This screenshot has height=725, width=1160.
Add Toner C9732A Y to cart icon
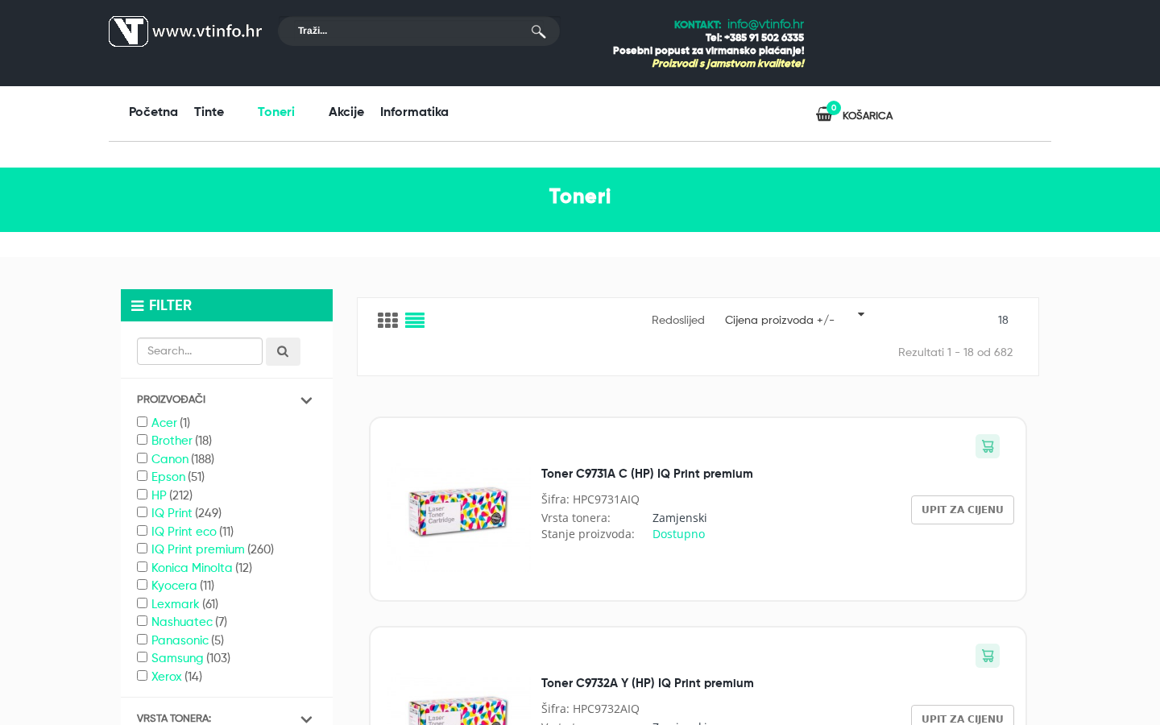(x=988, y=656)
